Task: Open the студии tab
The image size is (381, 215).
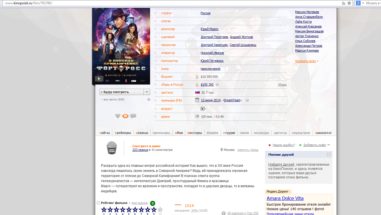Action: [x=229, y=133]
